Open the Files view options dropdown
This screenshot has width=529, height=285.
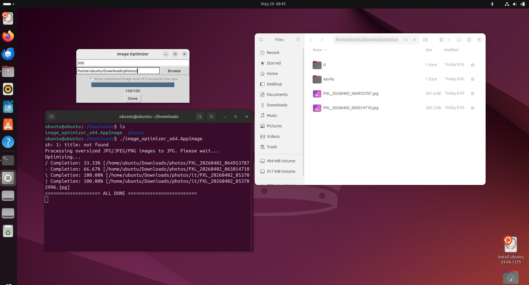[x=449, y=40]
